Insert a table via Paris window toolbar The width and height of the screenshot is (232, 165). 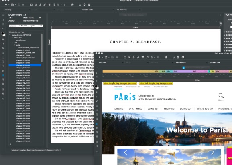pyautogui.click(x=125, y=57)
